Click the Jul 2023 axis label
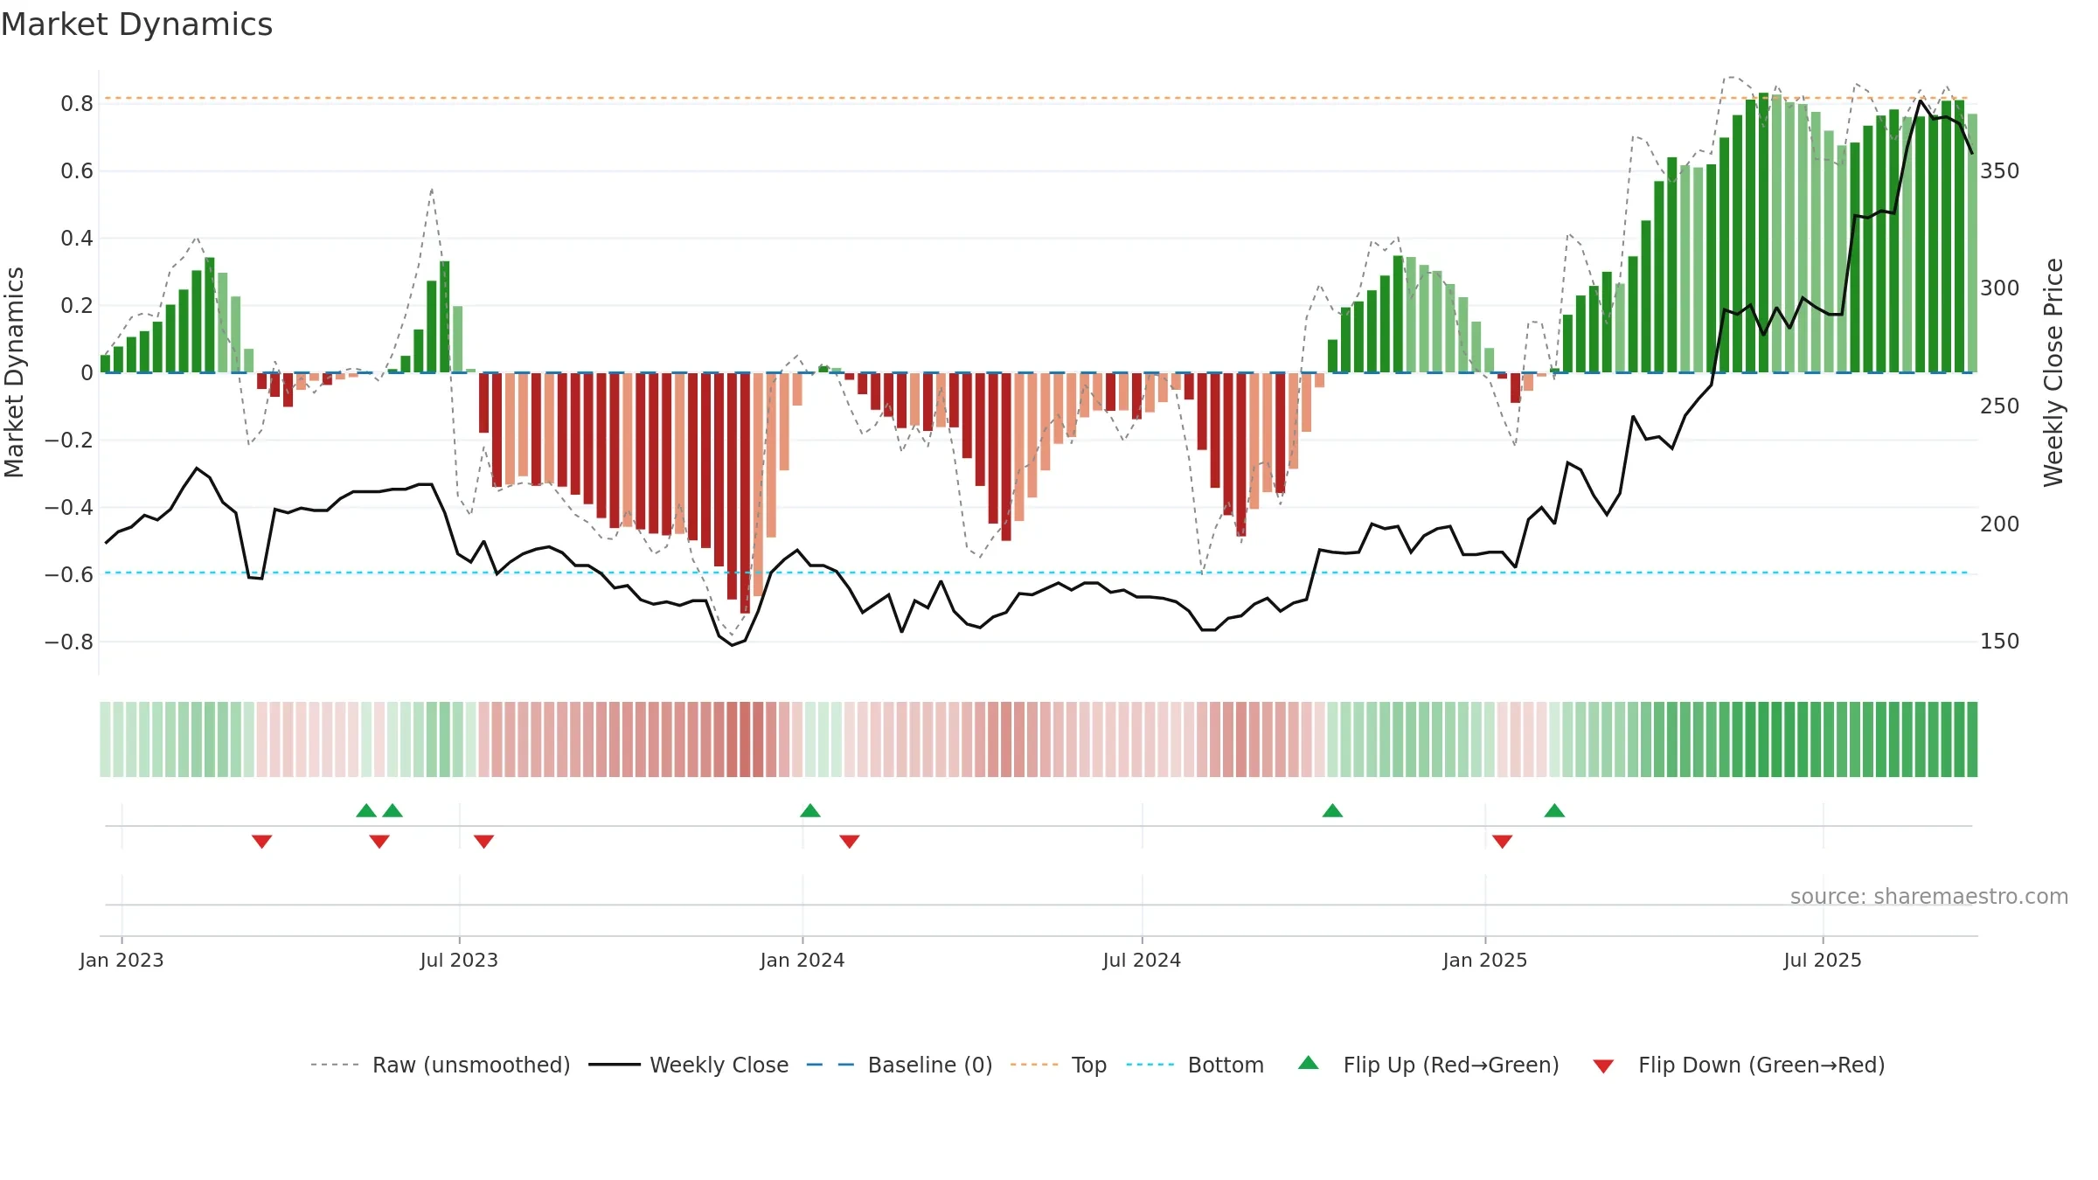 pyautogui.click(x=459, y=960)
